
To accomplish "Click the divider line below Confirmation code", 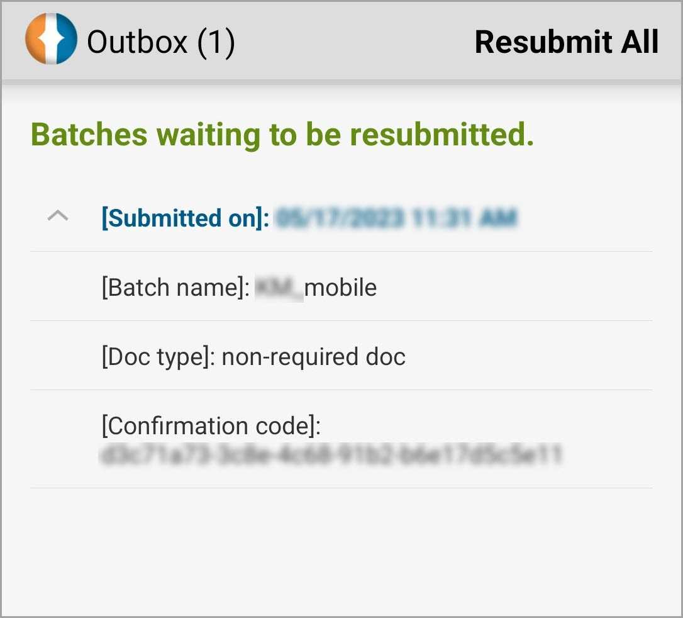I will click(341, 488).
